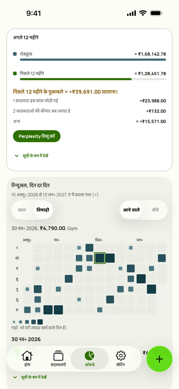This screenshot has width=179, height=389.
Task: Select तिमाही in the period toggle
Action: tap(43, 210)
